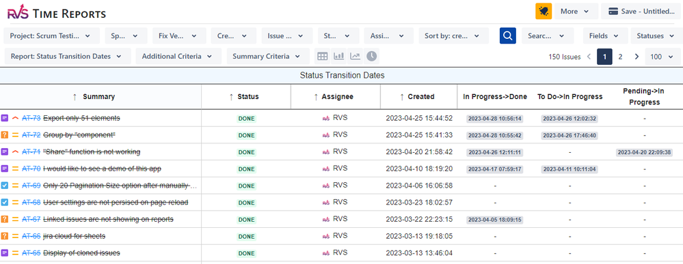
Task: Open the Report: Status Transition Dates dropdown
Action: click(68, 56)
